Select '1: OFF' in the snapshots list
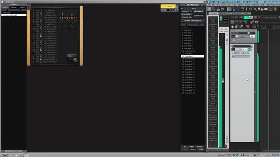 [192, 27]
